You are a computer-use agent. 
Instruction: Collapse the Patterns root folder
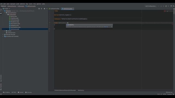(x=3, y=11)
